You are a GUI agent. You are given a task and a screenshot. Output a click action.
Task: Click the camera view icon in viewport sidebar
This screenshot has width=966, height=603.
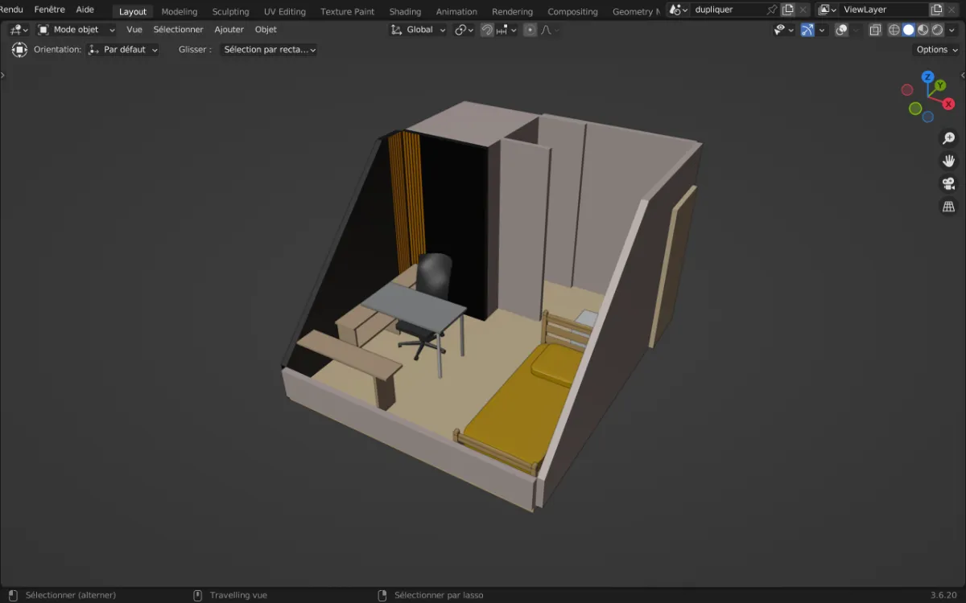(x=948, y=183)
